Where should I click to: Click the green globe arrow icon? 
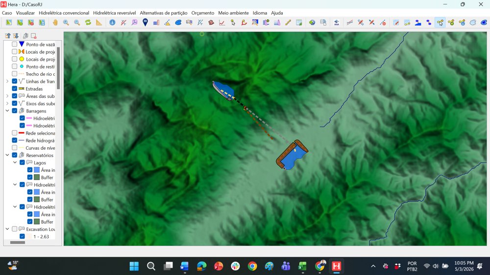(312, 23)
